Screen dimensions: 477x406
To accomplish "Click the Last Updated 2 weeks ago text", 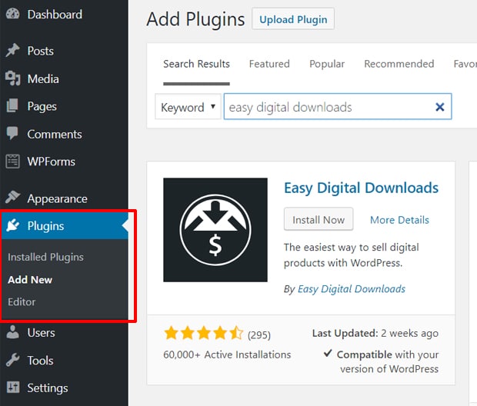I will pyautogui.click(x=375, y=333).
